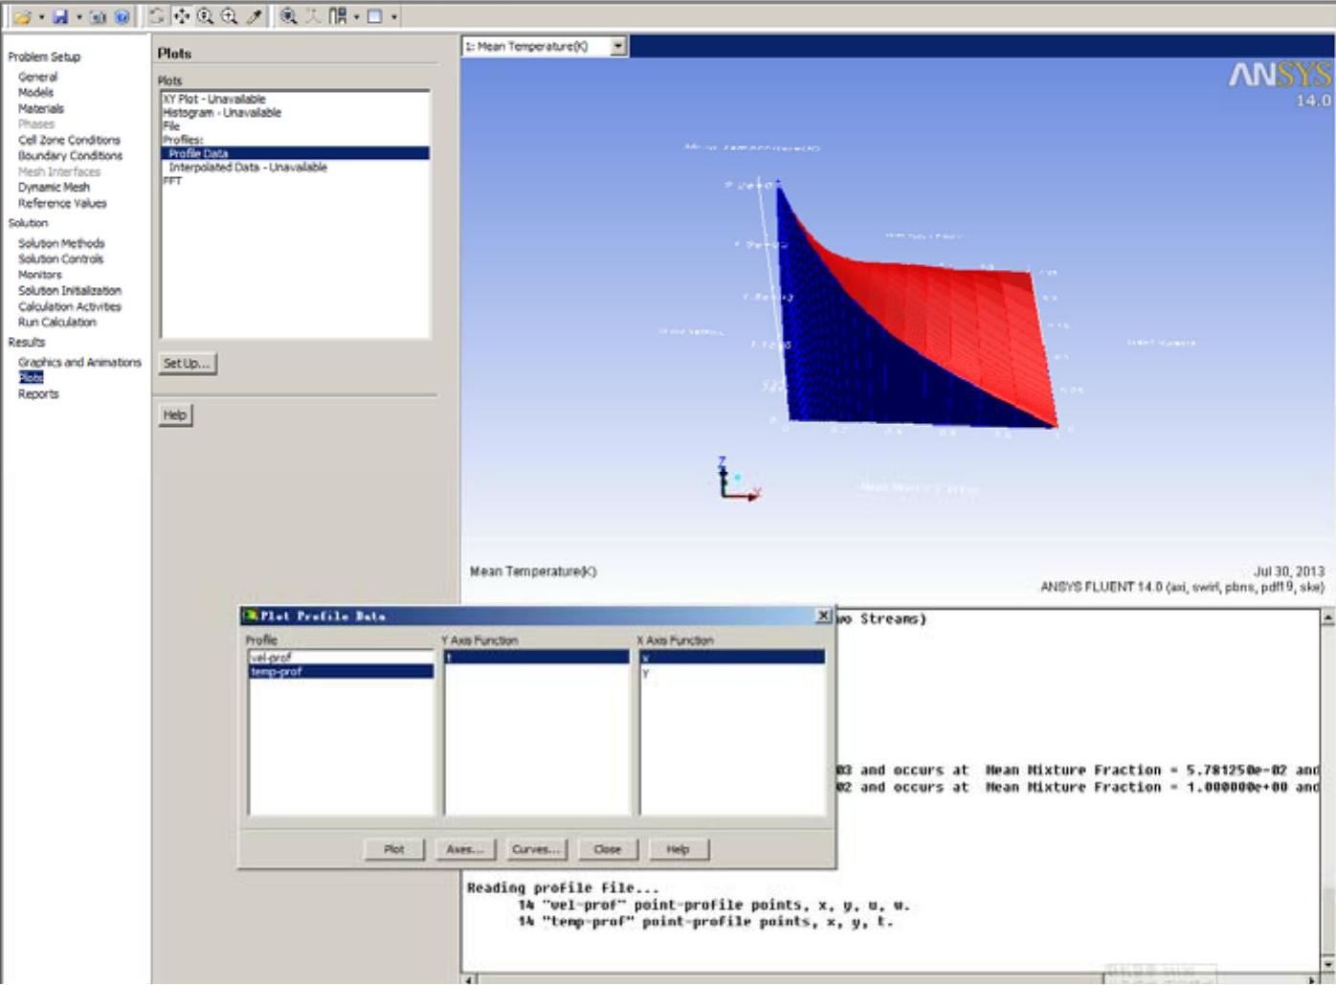The image size is (1336, 985).
Task: Click the axes orientation toolbar icon
Action: (x=313, y=16)
